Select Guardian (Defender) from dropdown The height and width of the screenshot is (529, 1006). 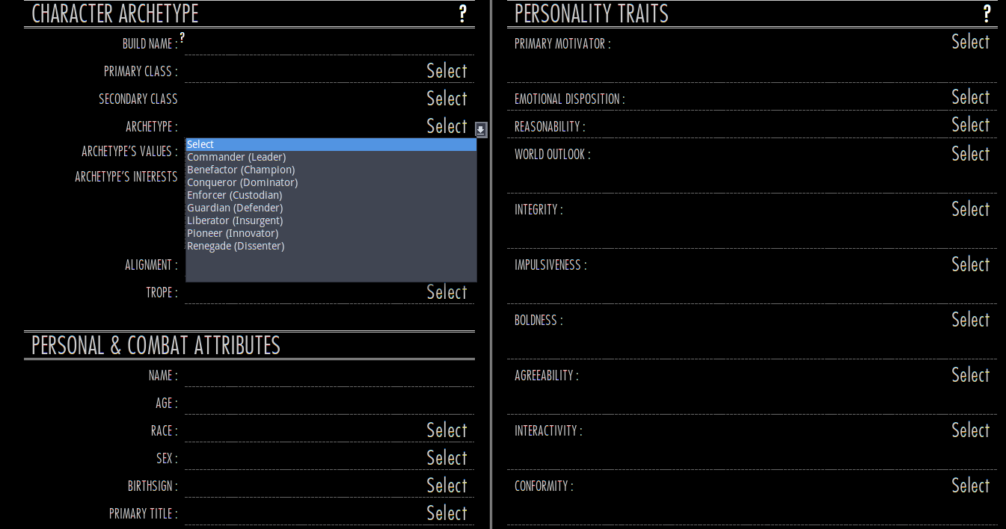tap(234, 208)
